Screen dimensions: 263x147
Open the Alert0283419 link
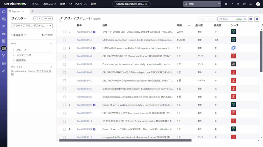pyautogui.click(x=84, y=121)
